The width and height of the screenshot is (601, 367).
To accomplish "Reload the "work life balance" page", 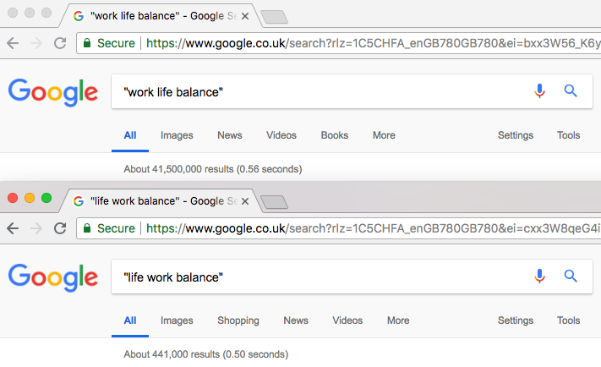I will click(60, 43).
